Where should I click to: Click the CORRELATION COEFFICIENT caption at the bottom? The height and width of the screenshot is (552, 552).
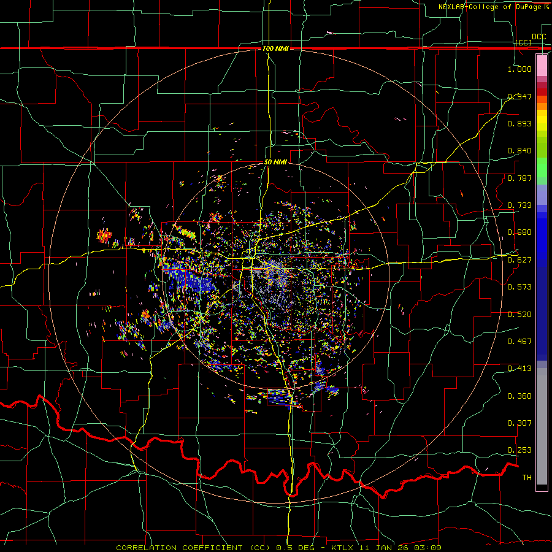point(279,548)
